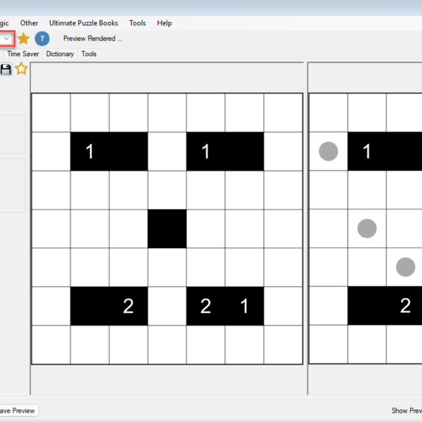Open the Help menu
The height and width of the screenshot is (422, 422).
pos(165,23)
